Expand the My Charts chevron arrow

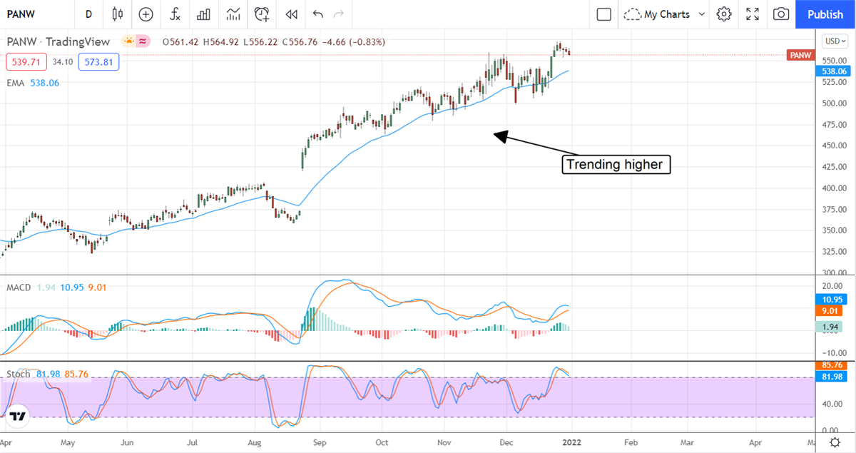[x=702, y=14]
